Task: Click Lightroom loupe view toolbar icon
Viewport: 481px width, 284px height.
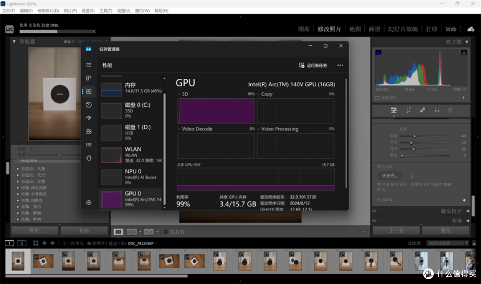Action: coord(118,231)
